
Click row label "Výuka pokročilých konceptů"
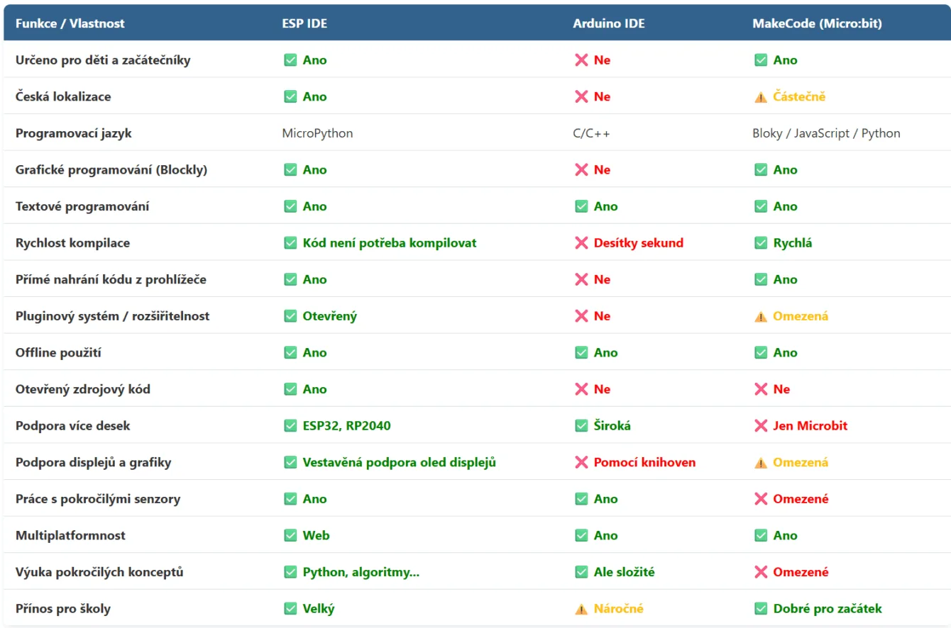pos(99,572)
